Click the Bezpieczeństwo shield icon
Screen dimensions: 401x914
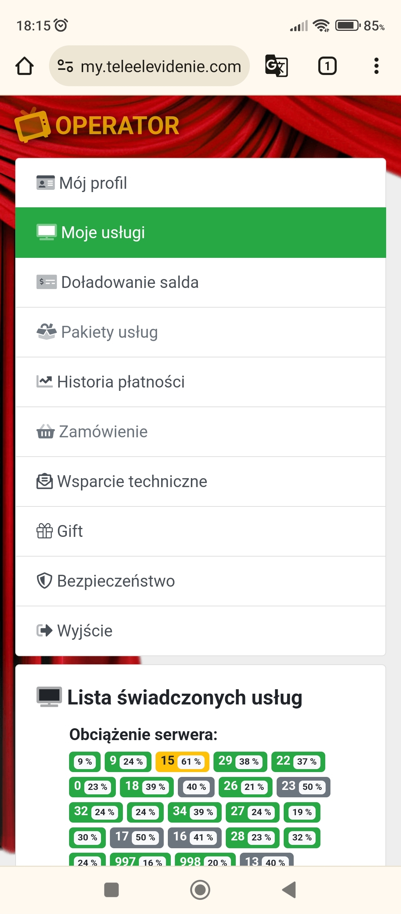(x=45, y=581)
